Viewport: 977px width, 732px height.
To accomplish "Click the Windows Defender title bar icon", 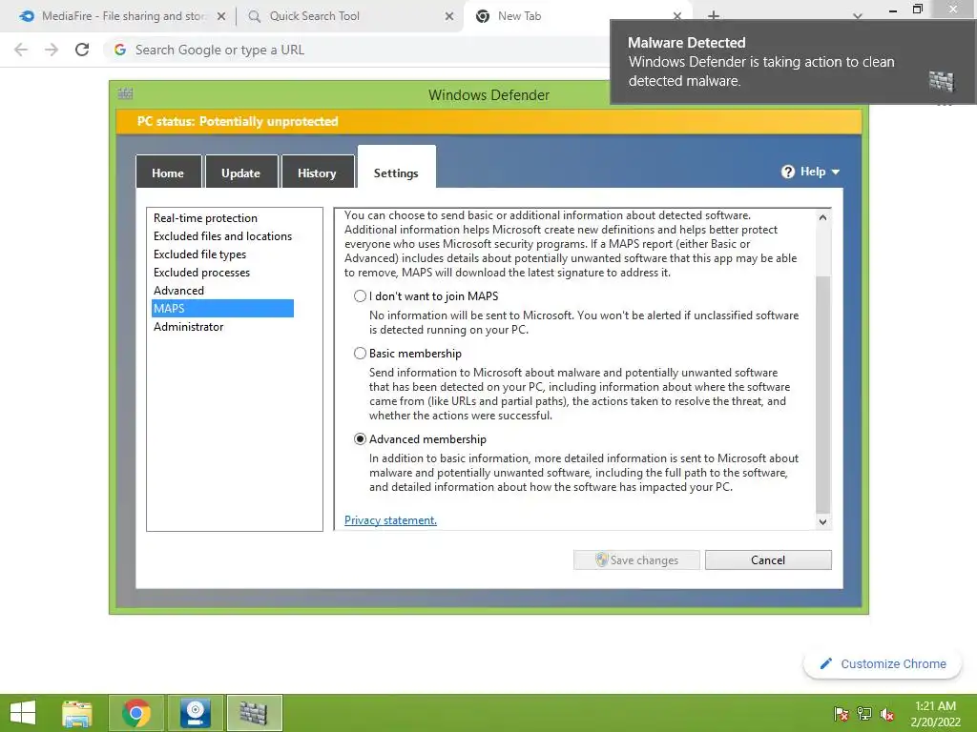I will tap(125, 94).
